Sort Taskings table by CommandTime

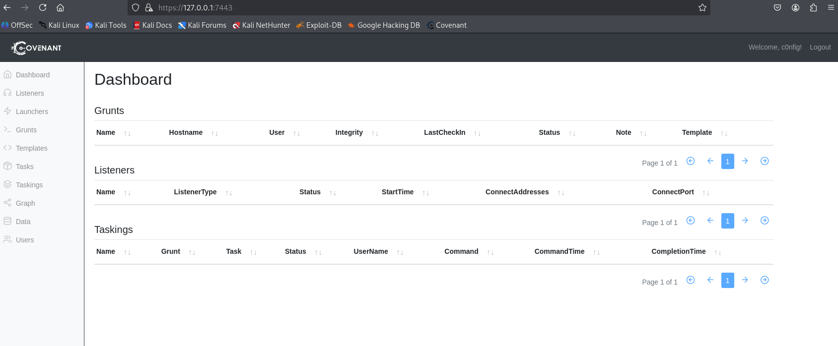tap(559, 251)
